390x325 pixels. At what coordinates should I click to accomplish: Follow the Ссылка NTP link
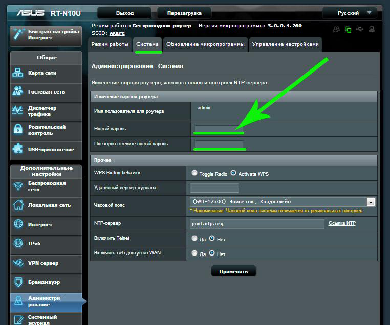342,223
